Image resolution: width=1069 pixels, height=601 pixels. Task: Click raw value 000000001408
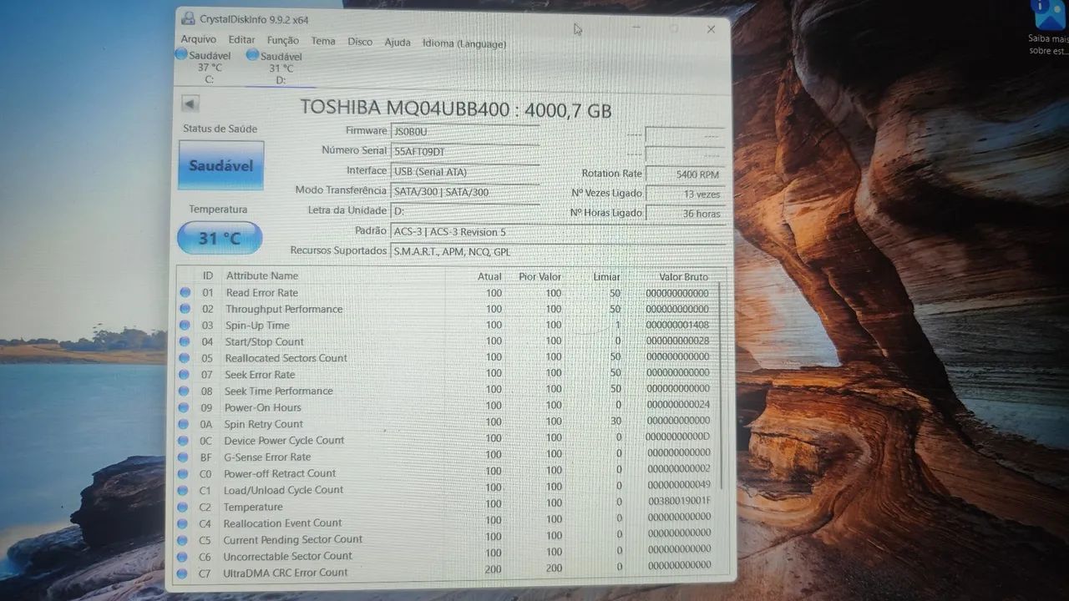677,325
